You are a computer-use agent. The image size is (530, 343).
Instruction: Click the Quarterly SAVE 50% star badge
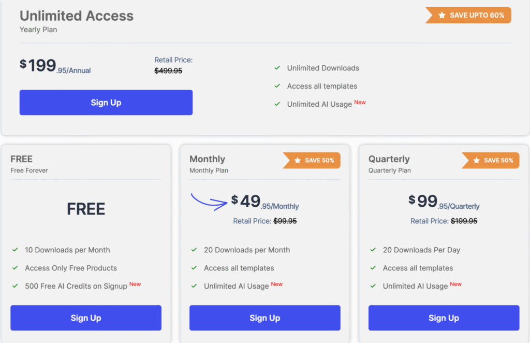(491, 161)
